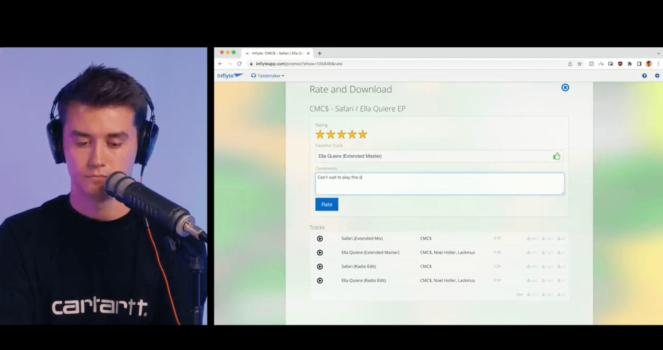
Task: Open Inflyte help question mark icon
Action: 644,76
